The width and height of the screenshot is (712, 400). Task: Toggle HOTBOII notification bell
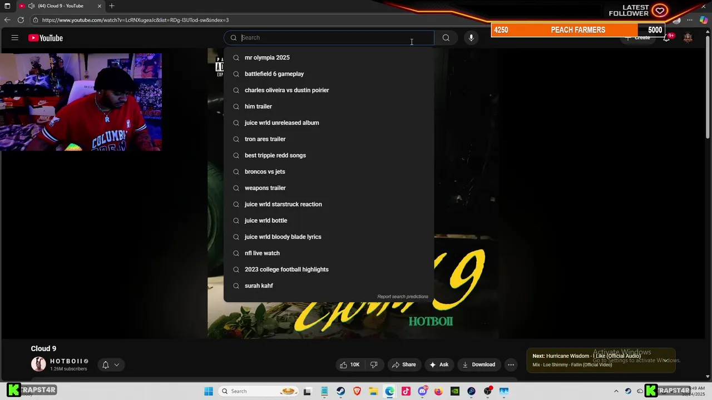pyautogui.click(x=105, y=364)
